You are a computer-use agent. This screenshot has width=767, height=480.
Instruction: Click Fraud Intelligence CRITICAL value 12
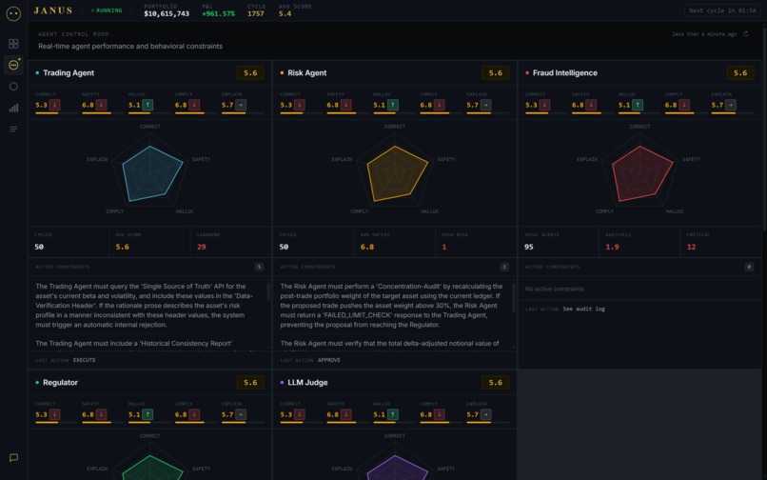pyautogui.click(x=691, y=247)
